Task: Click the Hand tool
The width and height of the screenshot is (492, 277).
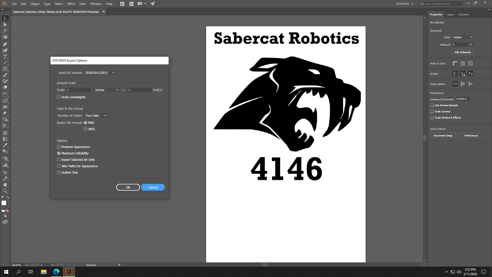Action: tap(5, 185)
